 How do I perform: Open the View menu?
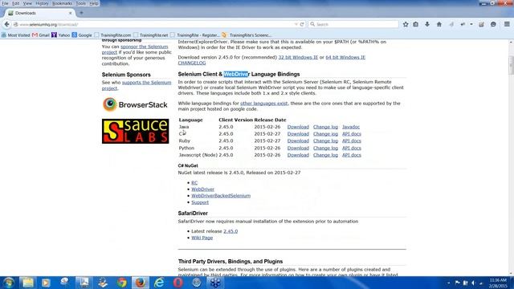click(x=27, y=3)
